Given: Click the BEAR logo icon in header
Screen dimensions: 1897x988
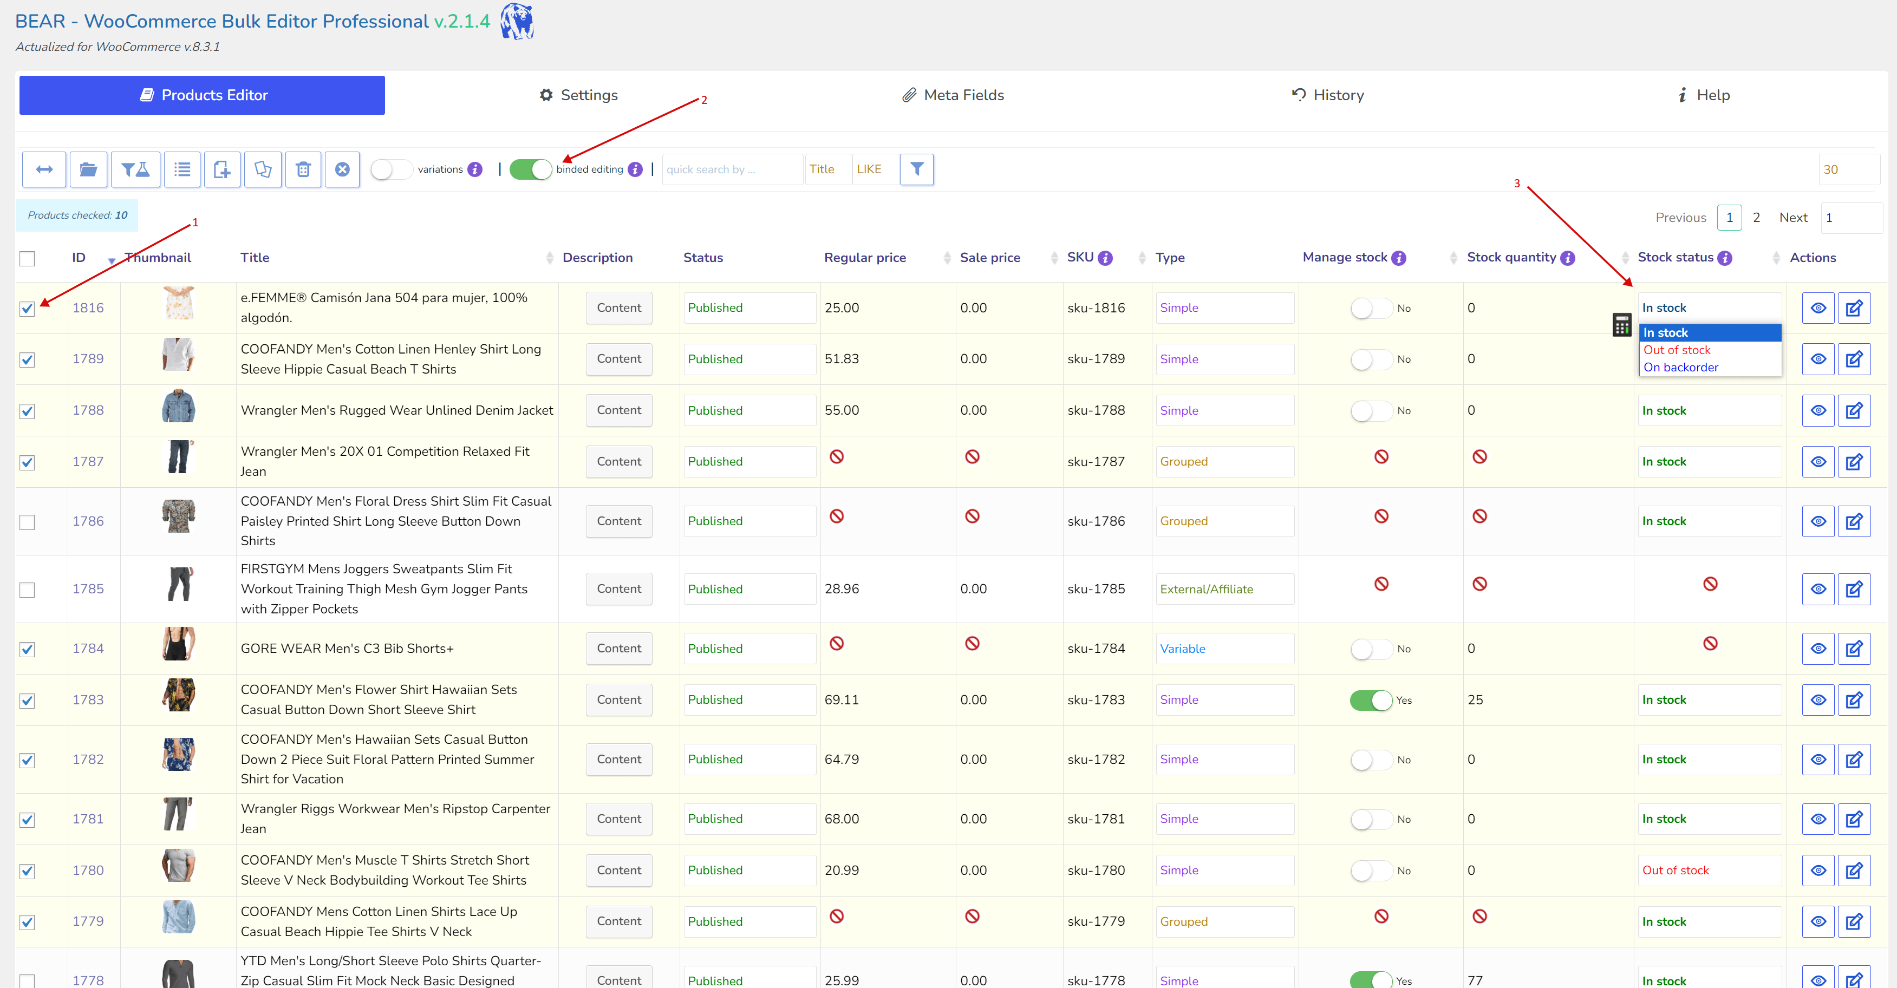Looking at the screenshot, I should 517,21.
